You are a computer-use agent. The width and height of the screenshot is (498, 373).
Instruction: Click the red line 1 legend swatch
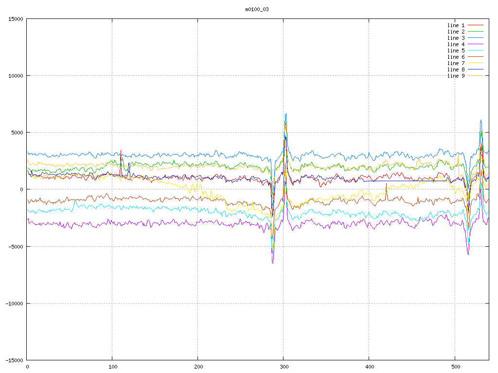pos(476,25)
